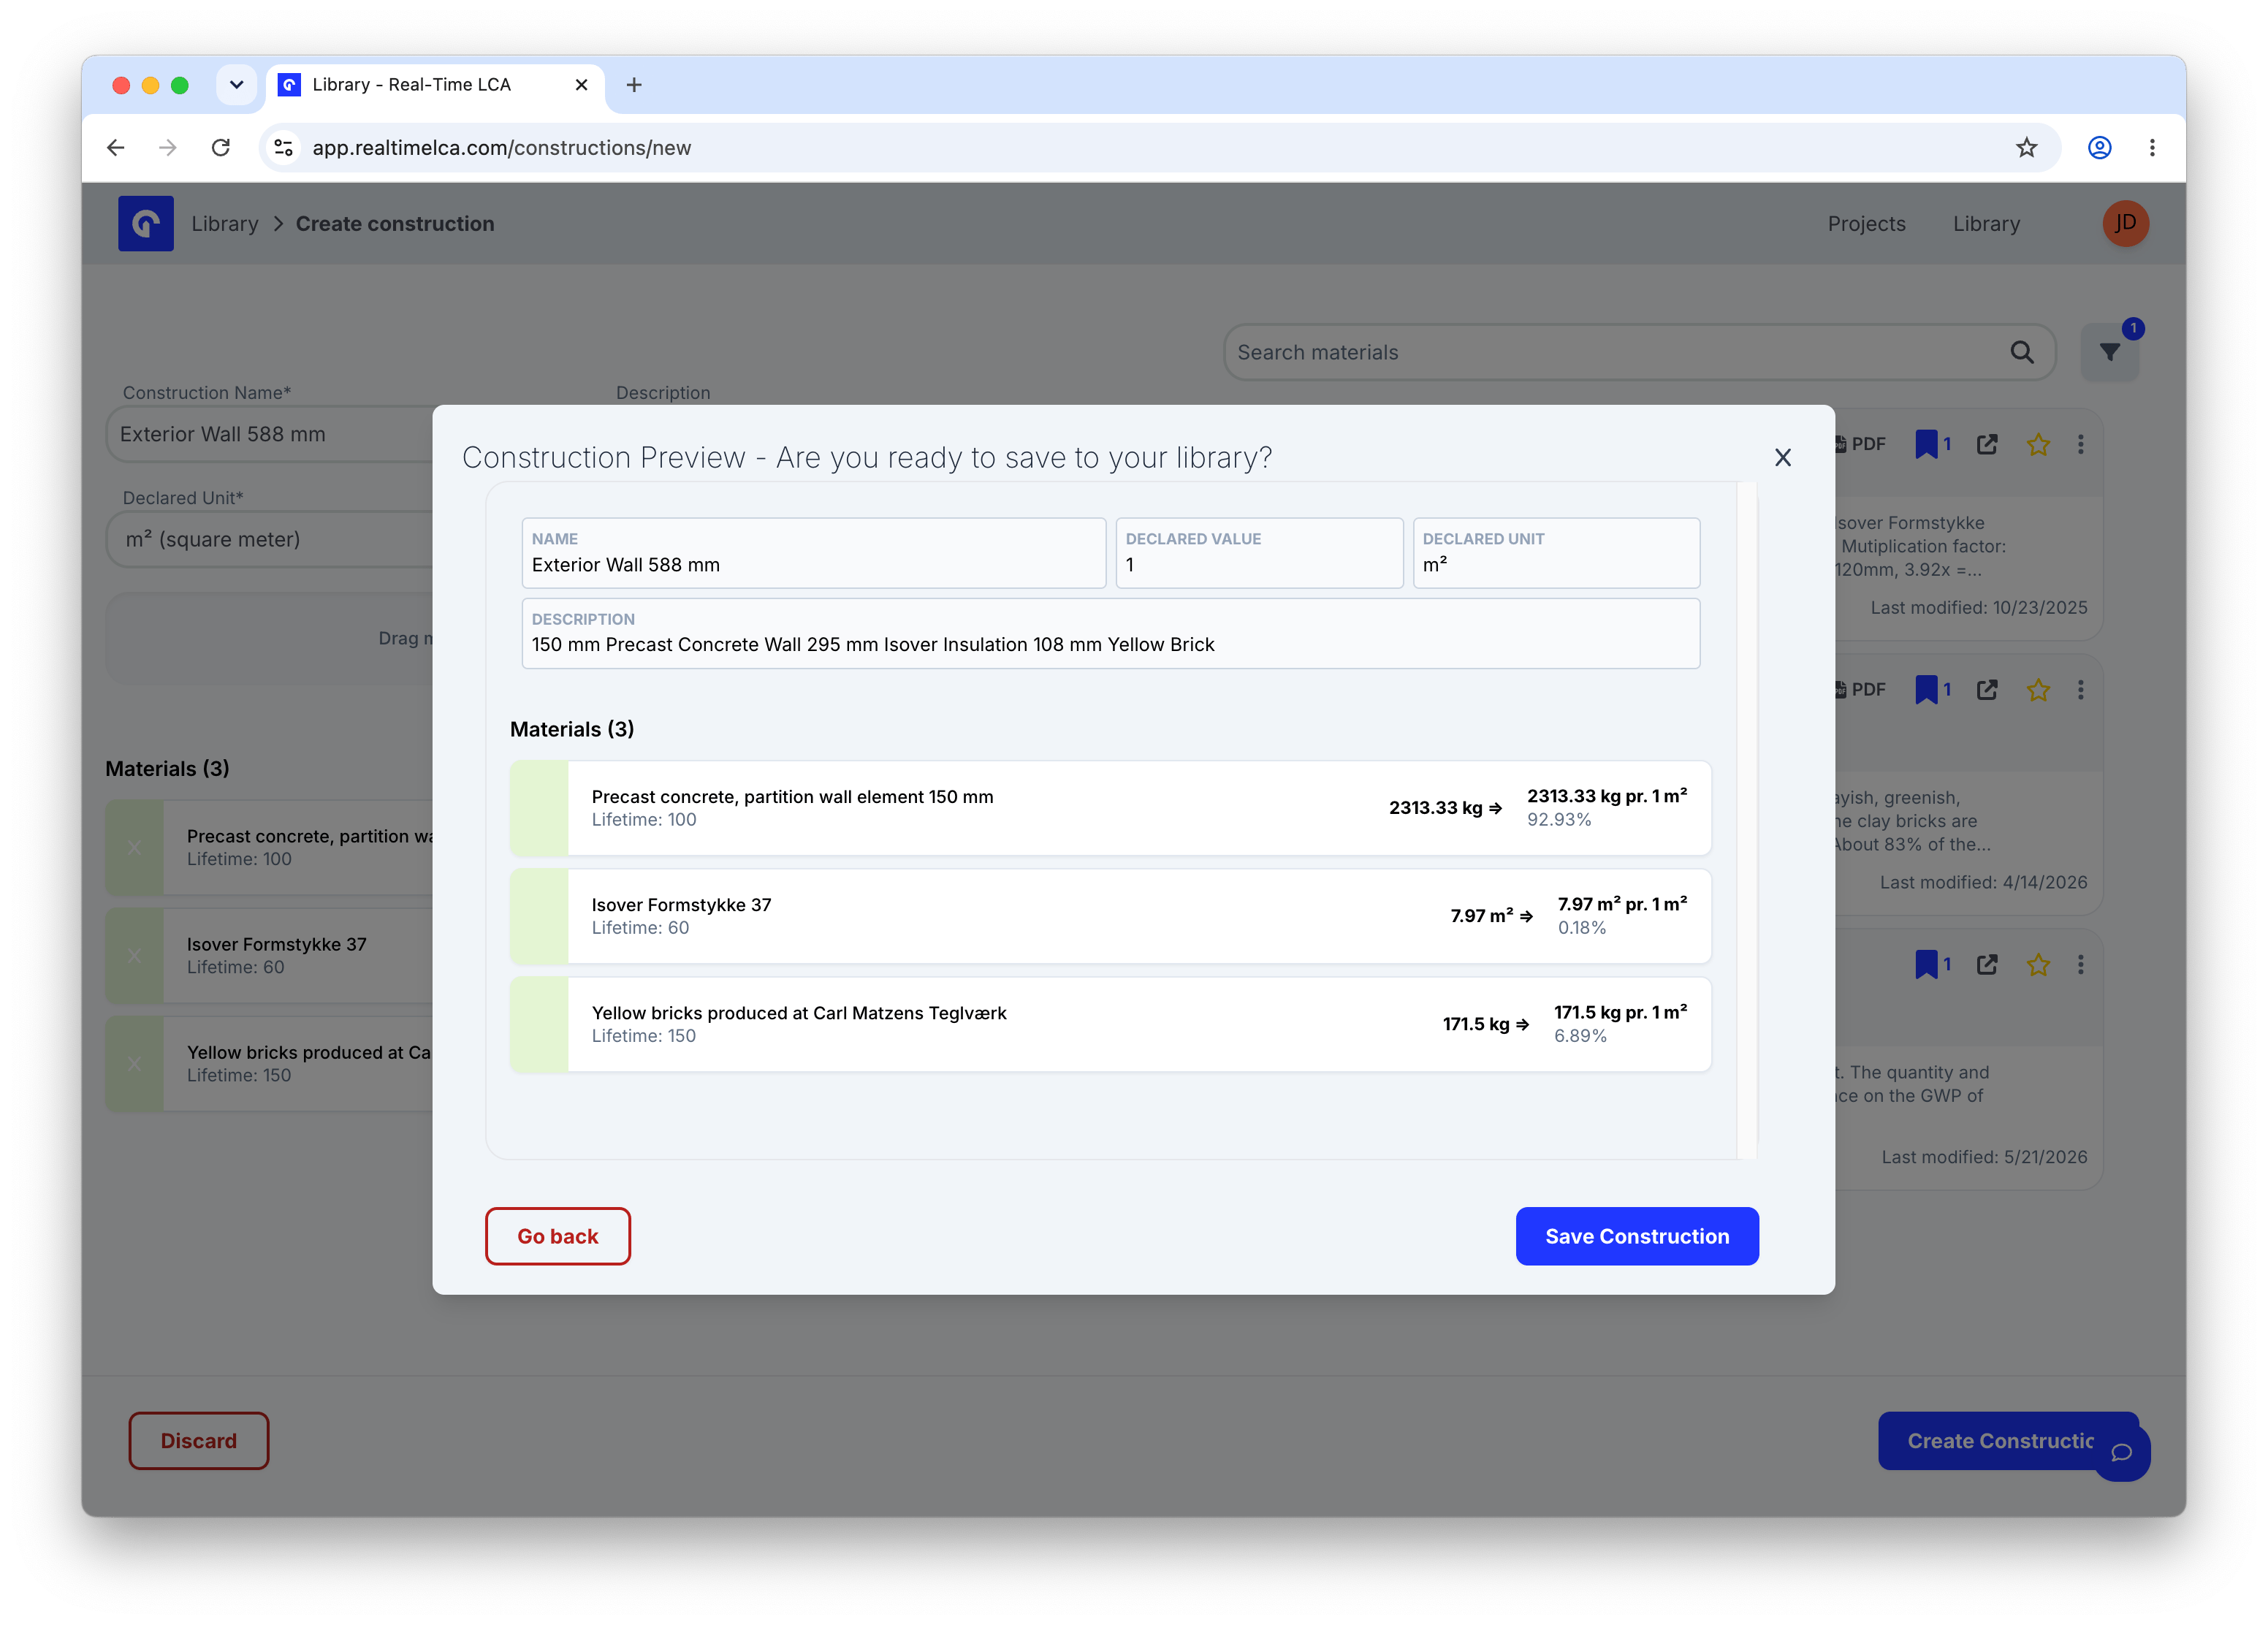The image size is (2268, 1625).
Task: Open the Declared Unit dropdown
Action: [x=270, y=539]
